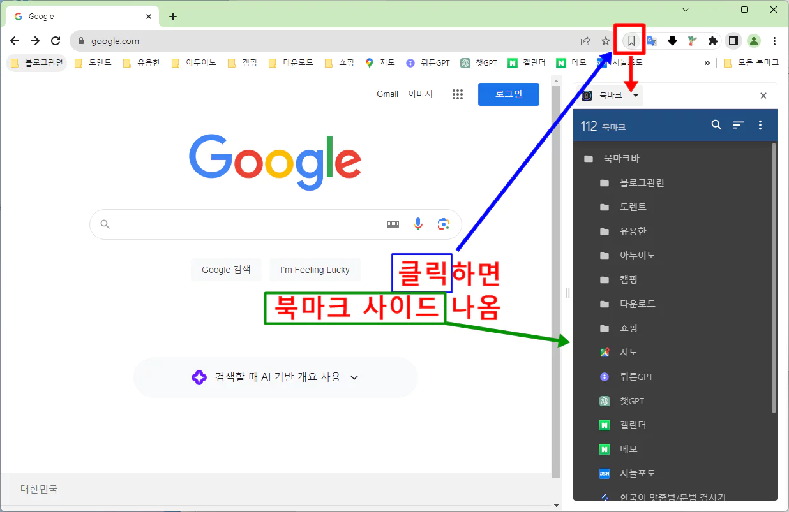The image size is (789, 512).
Task: Reload the google.com page
Action: pyautogui.click(x=56, y=41)
